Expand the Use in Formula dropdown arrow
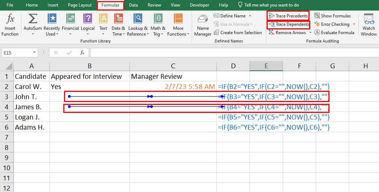Viewport: 379px width, 192px height. pos(251,24)
